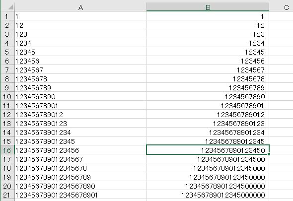This screenshot has height=201, width=293.
Task: Select row 16 header
Action: [7, 150]
